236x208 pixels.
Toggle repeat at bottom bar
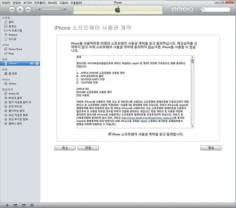pos(24,205)
